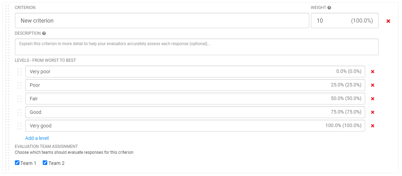Remove the Good level
Screen dimensions: 402x176
tap(372, 112)
